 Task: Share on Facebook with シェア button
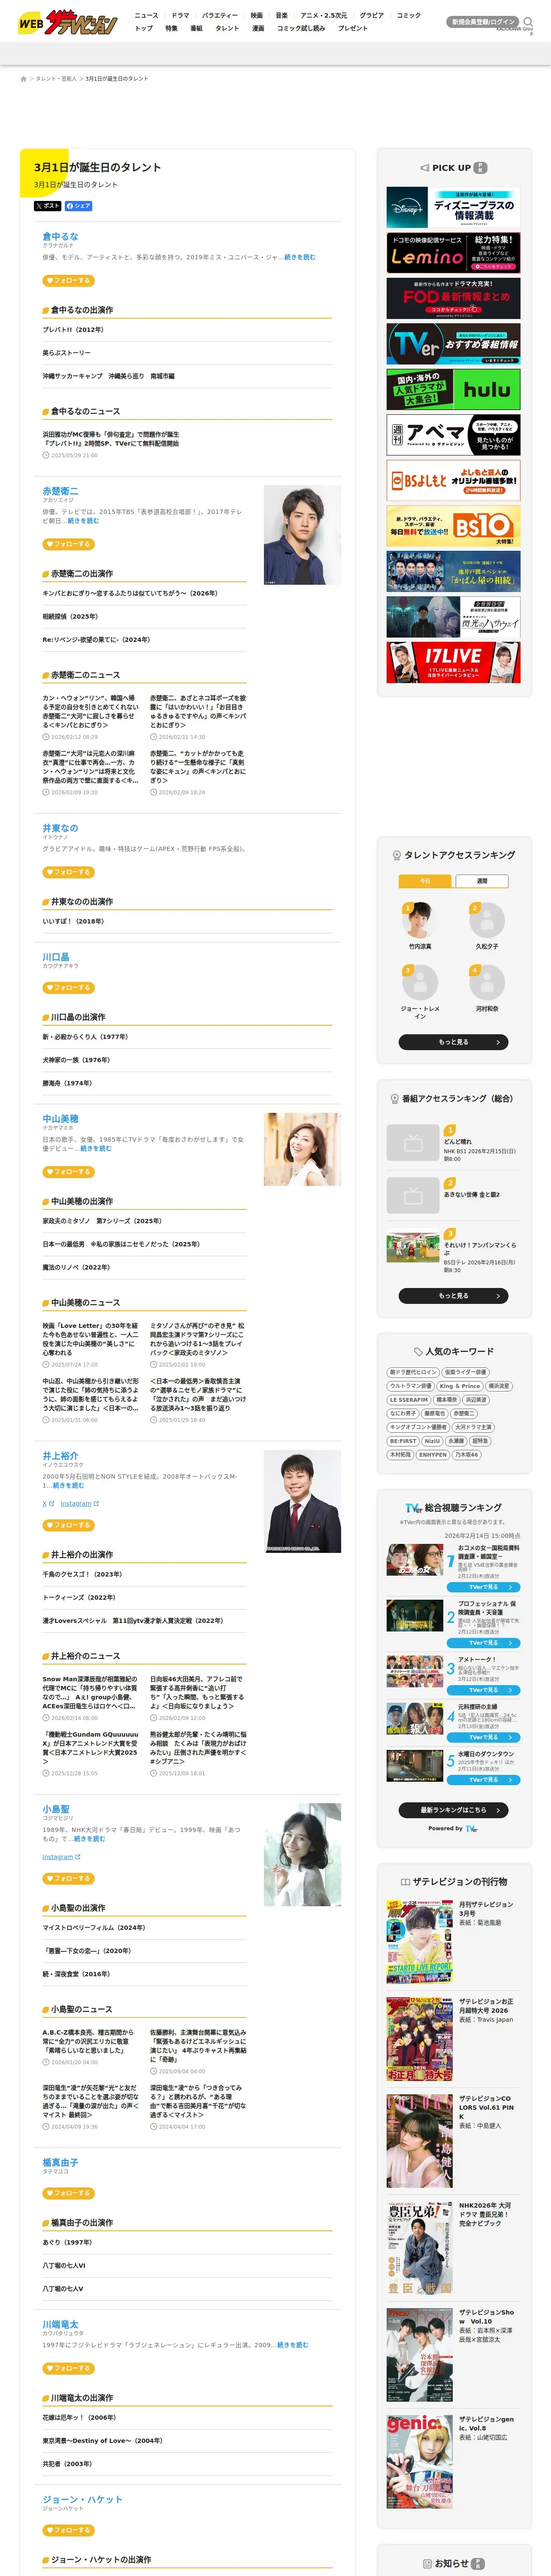(x=79, y=206)
